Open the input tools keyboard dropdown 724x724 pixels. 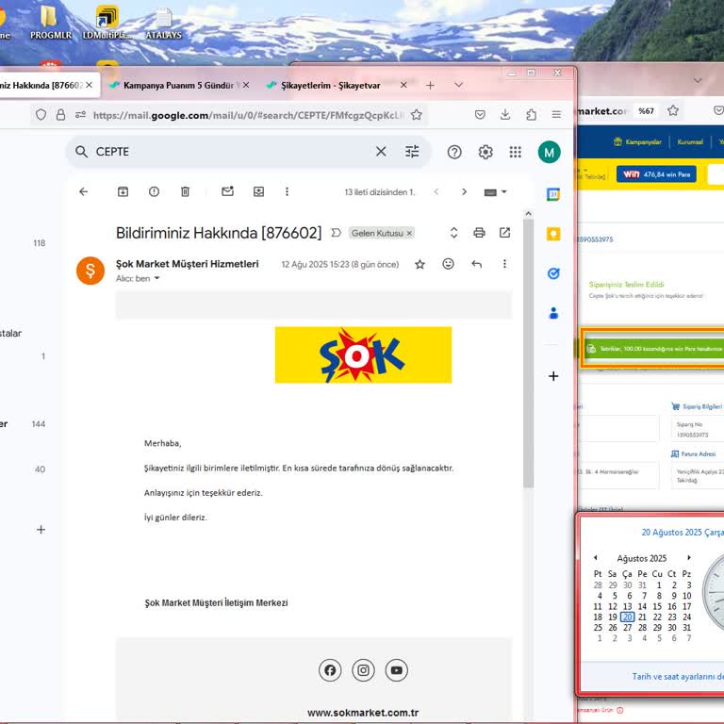tap(496, 192)
